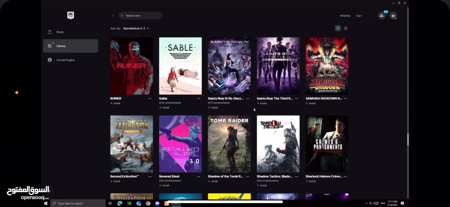Click the Windows taskbar search box
This screenshot has height=207, width=450.
[x=78, y=203]
